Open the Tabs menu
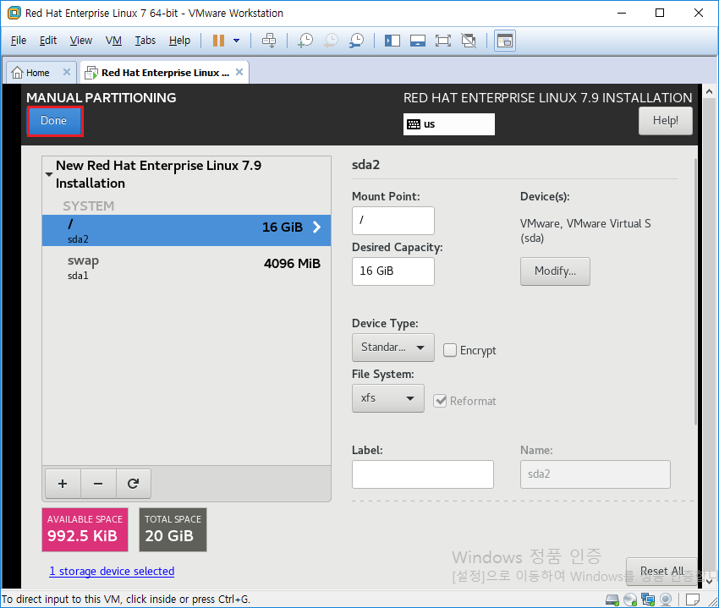This screenshot has width=719, height=608. (145, 41)
